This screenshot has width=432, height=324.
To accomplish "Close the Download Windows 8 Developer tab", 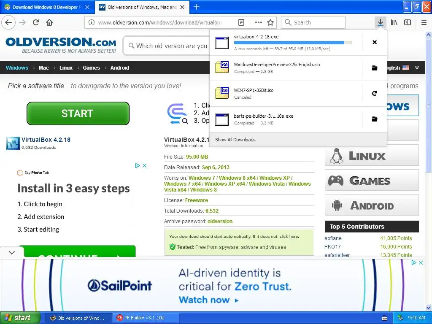I will coord(87,7).
